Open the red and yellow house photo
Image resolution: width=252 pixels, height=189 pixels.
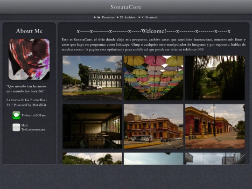(x=215, y=126)
